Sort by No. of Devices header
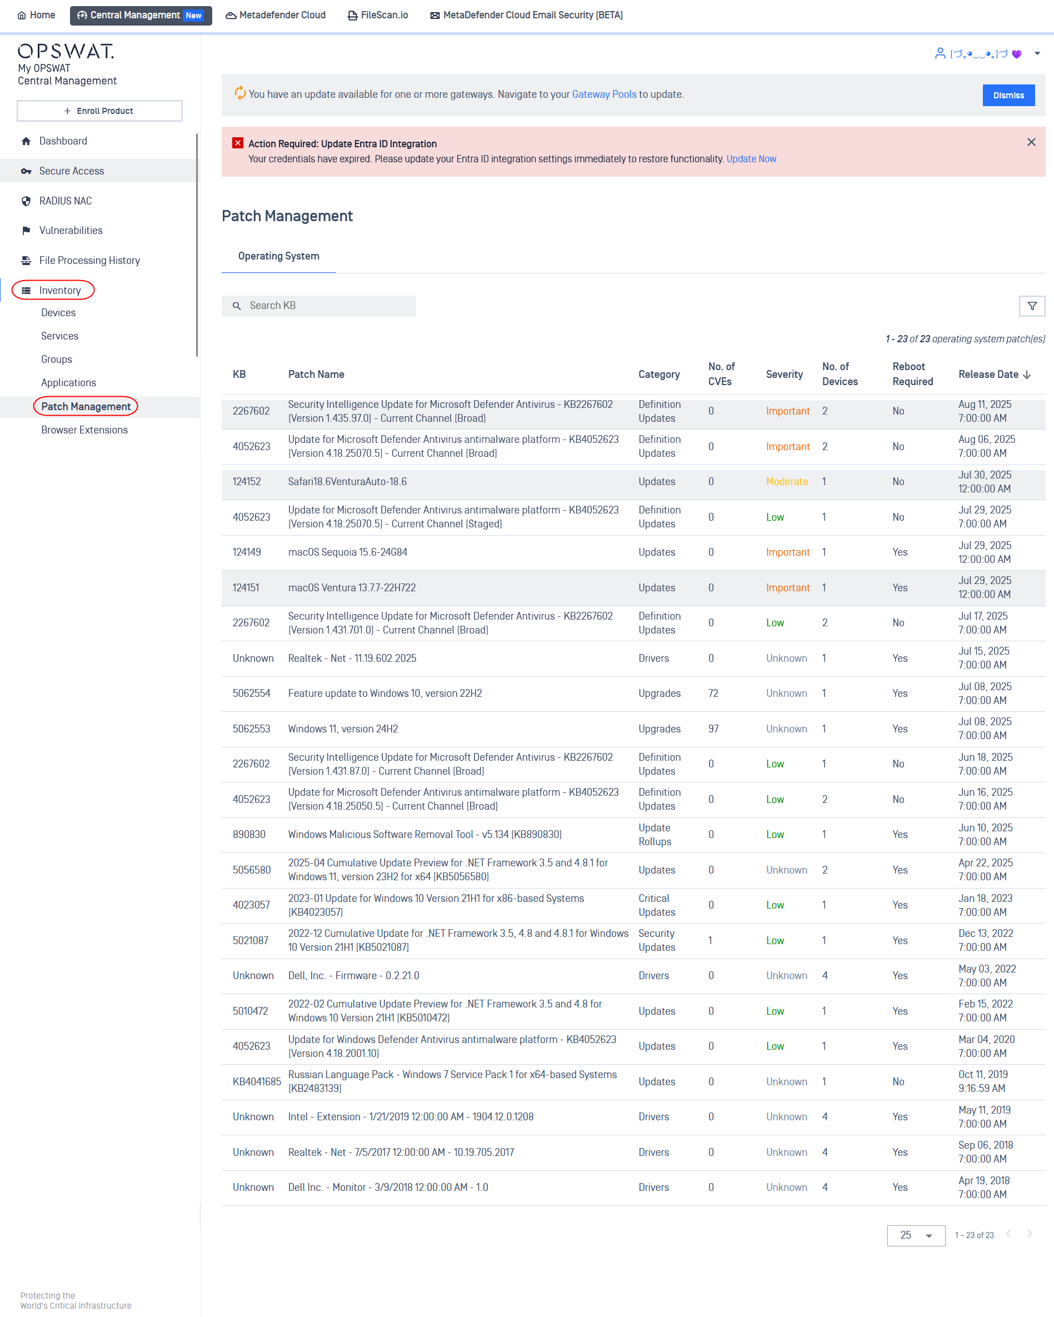1054x1317 pixels. [x=840, y=374]
